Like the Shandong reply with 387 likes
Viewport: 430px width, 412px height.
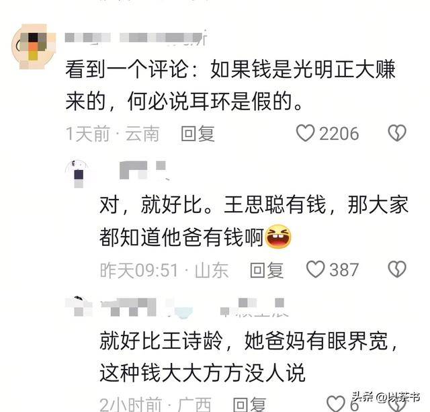tap(315, 269)
